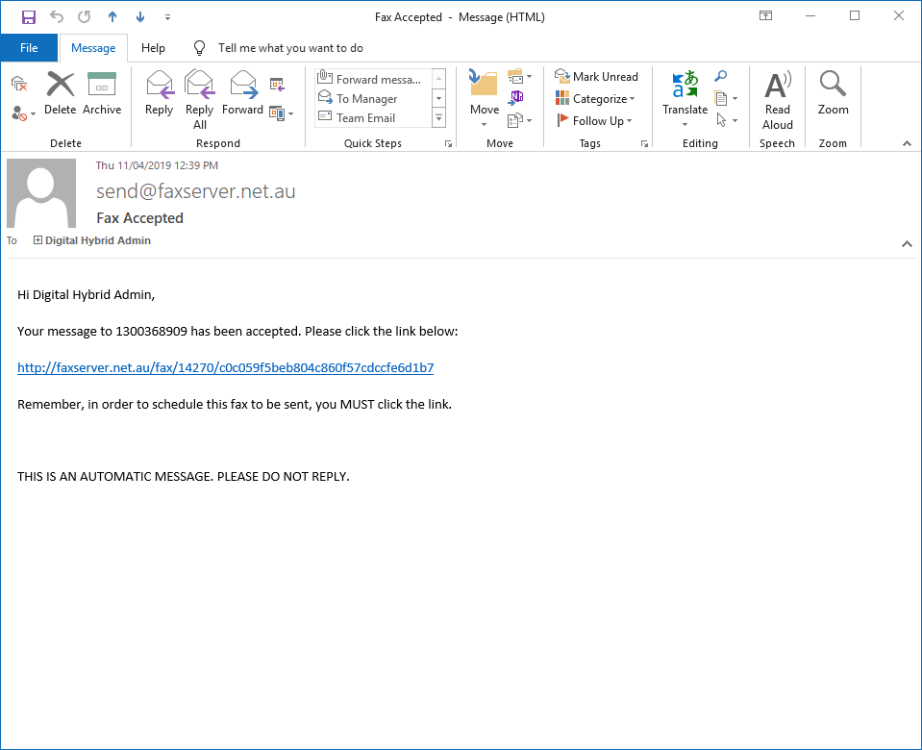Click the date Thu 11/04/2019 12:39 PM

tap(157, 165)
